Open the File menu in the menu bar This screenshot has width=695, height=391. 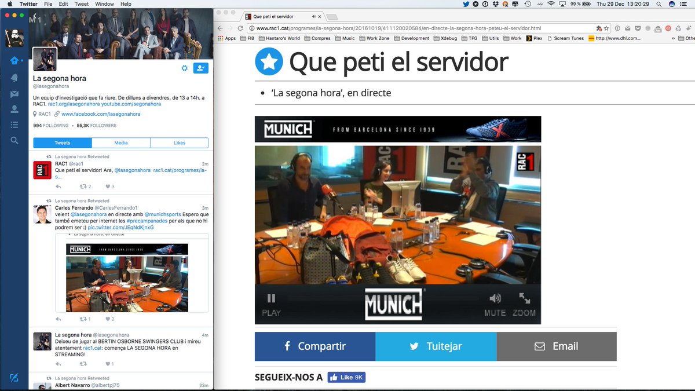click(48, 4)
